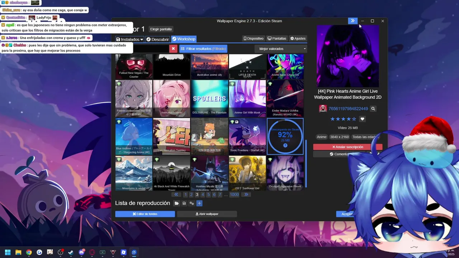The width and height of the screenshot is (459, 258).
Task: Collapse the side panel with double-arrow icon
Action: (353, 21)
